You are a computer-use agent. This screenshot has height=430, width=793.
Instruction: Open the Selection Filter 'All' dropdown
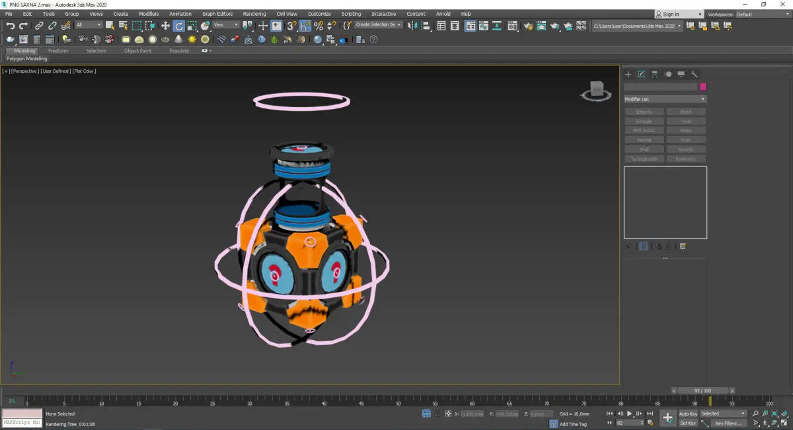89,25
